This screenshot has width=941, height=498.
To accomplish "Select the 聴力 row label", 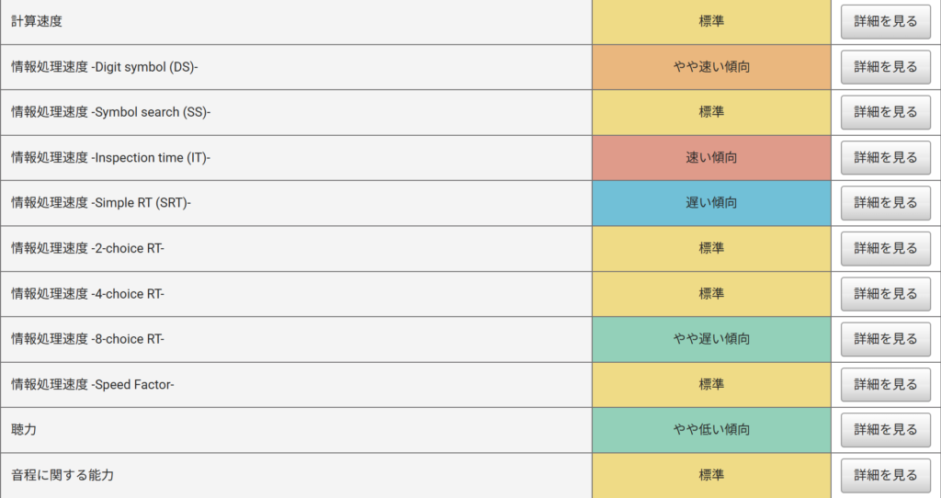I will 24,430.
